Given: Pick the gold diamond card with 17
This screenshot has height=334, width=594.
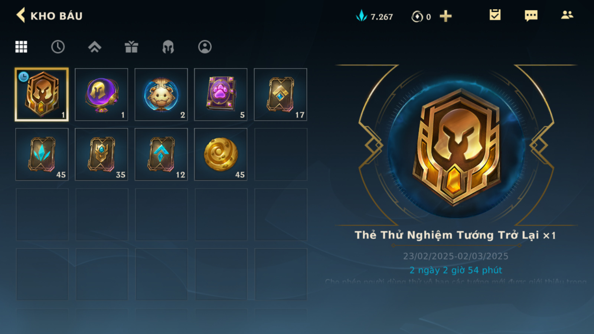Looking at the screenshot, I should coord(281,95).
